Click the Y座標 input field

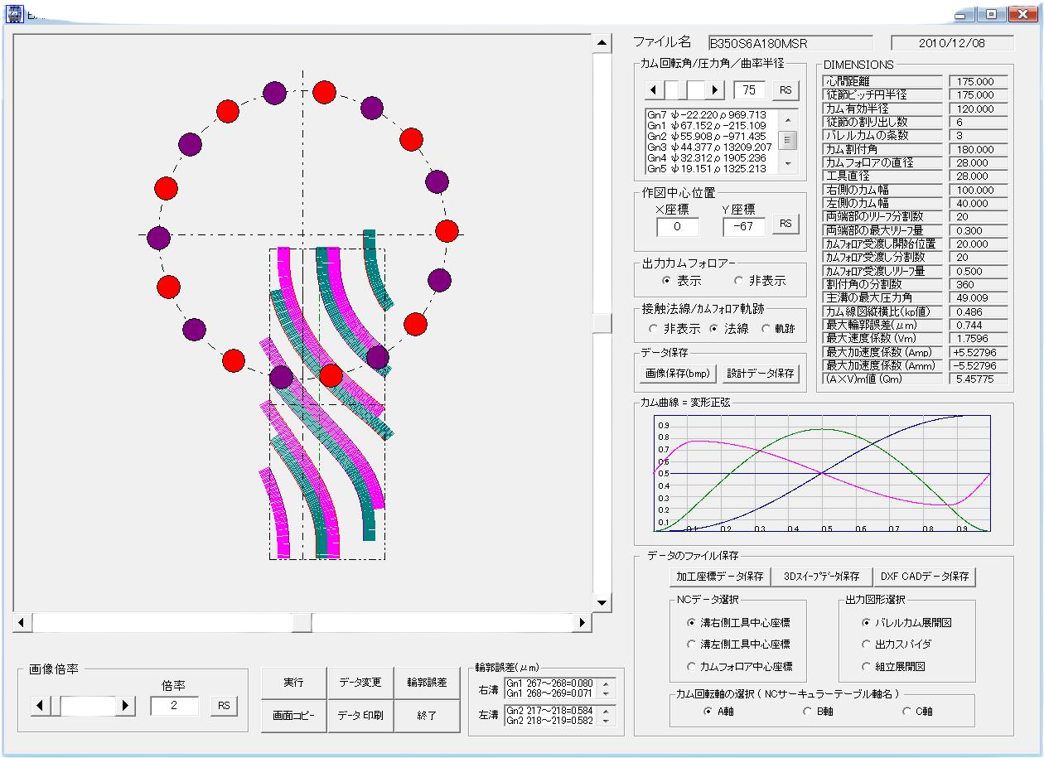click(743, 226)
